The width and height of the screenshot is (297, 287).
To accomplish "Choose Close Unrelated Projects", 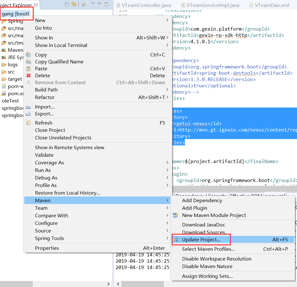I will (97, 138).
